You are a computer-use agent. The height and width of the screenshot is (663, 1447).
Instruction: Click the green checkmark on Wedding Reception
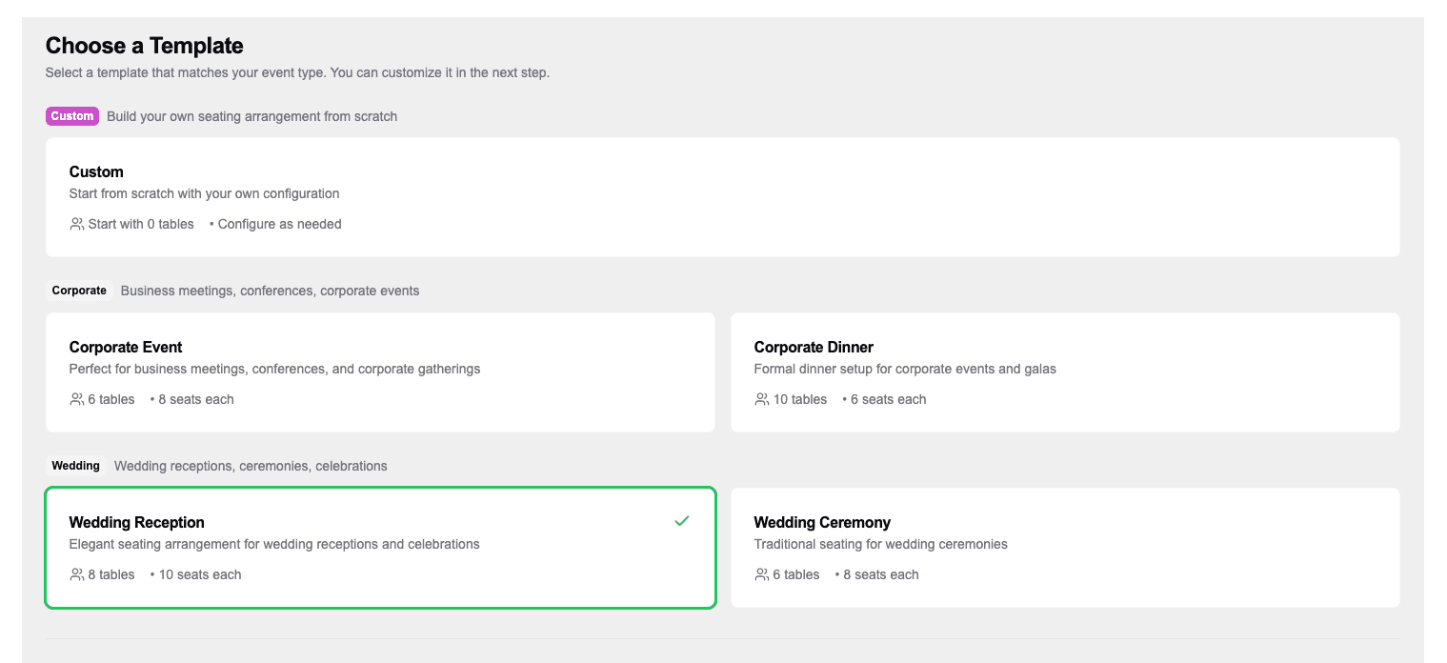pos(681,521)
